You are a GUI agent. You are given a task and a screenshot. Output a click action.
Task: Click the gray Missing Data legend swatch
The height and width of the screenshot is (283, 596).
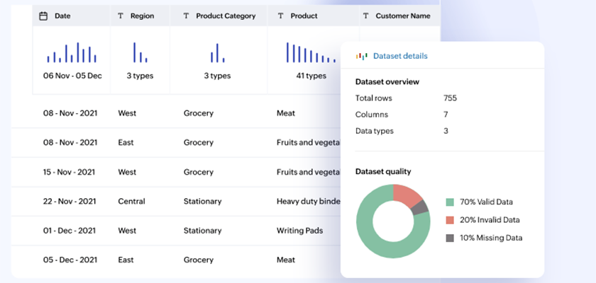450,238
